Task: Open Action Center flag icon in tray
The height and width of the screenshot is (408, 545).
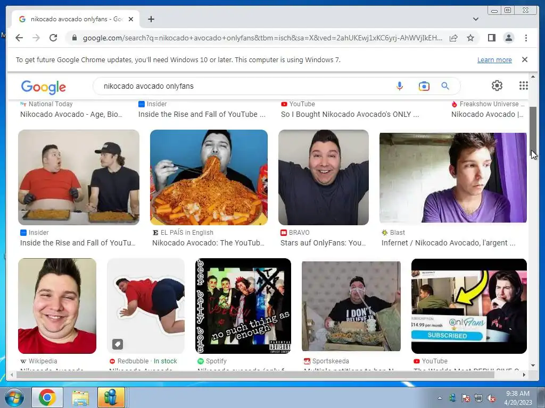Action: 465,398
